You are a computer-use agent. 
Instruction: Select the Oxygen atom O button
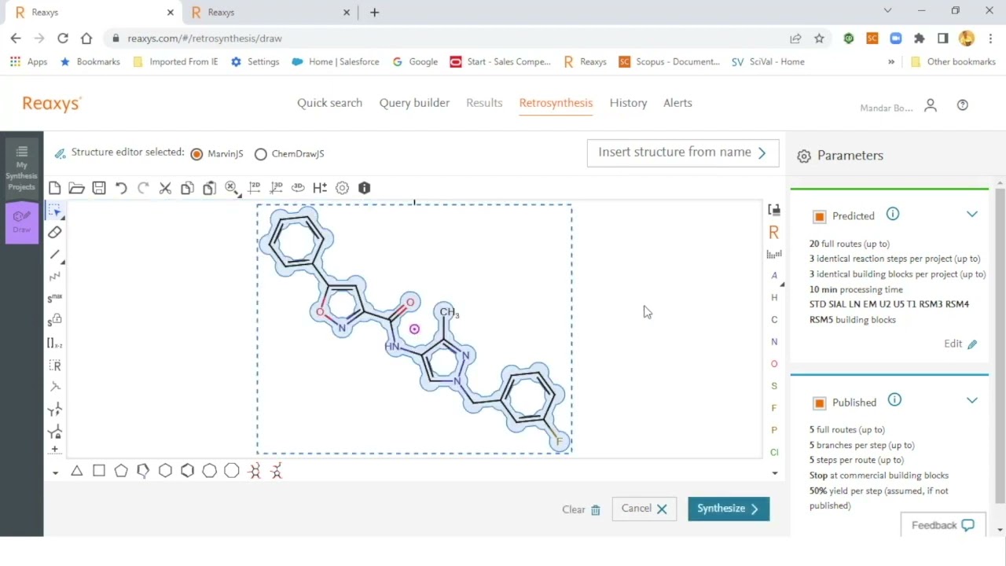(774, 364)
